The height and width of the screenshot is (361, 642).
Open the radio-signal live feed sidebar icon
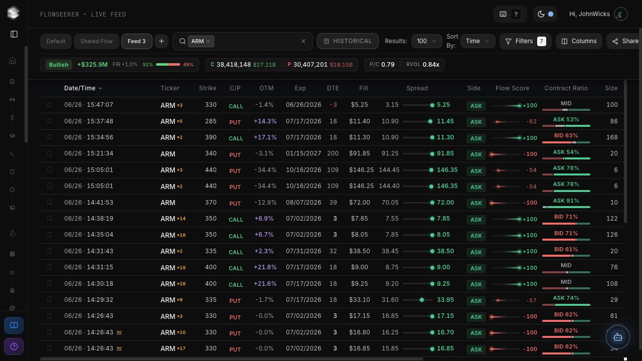(13, 99)
